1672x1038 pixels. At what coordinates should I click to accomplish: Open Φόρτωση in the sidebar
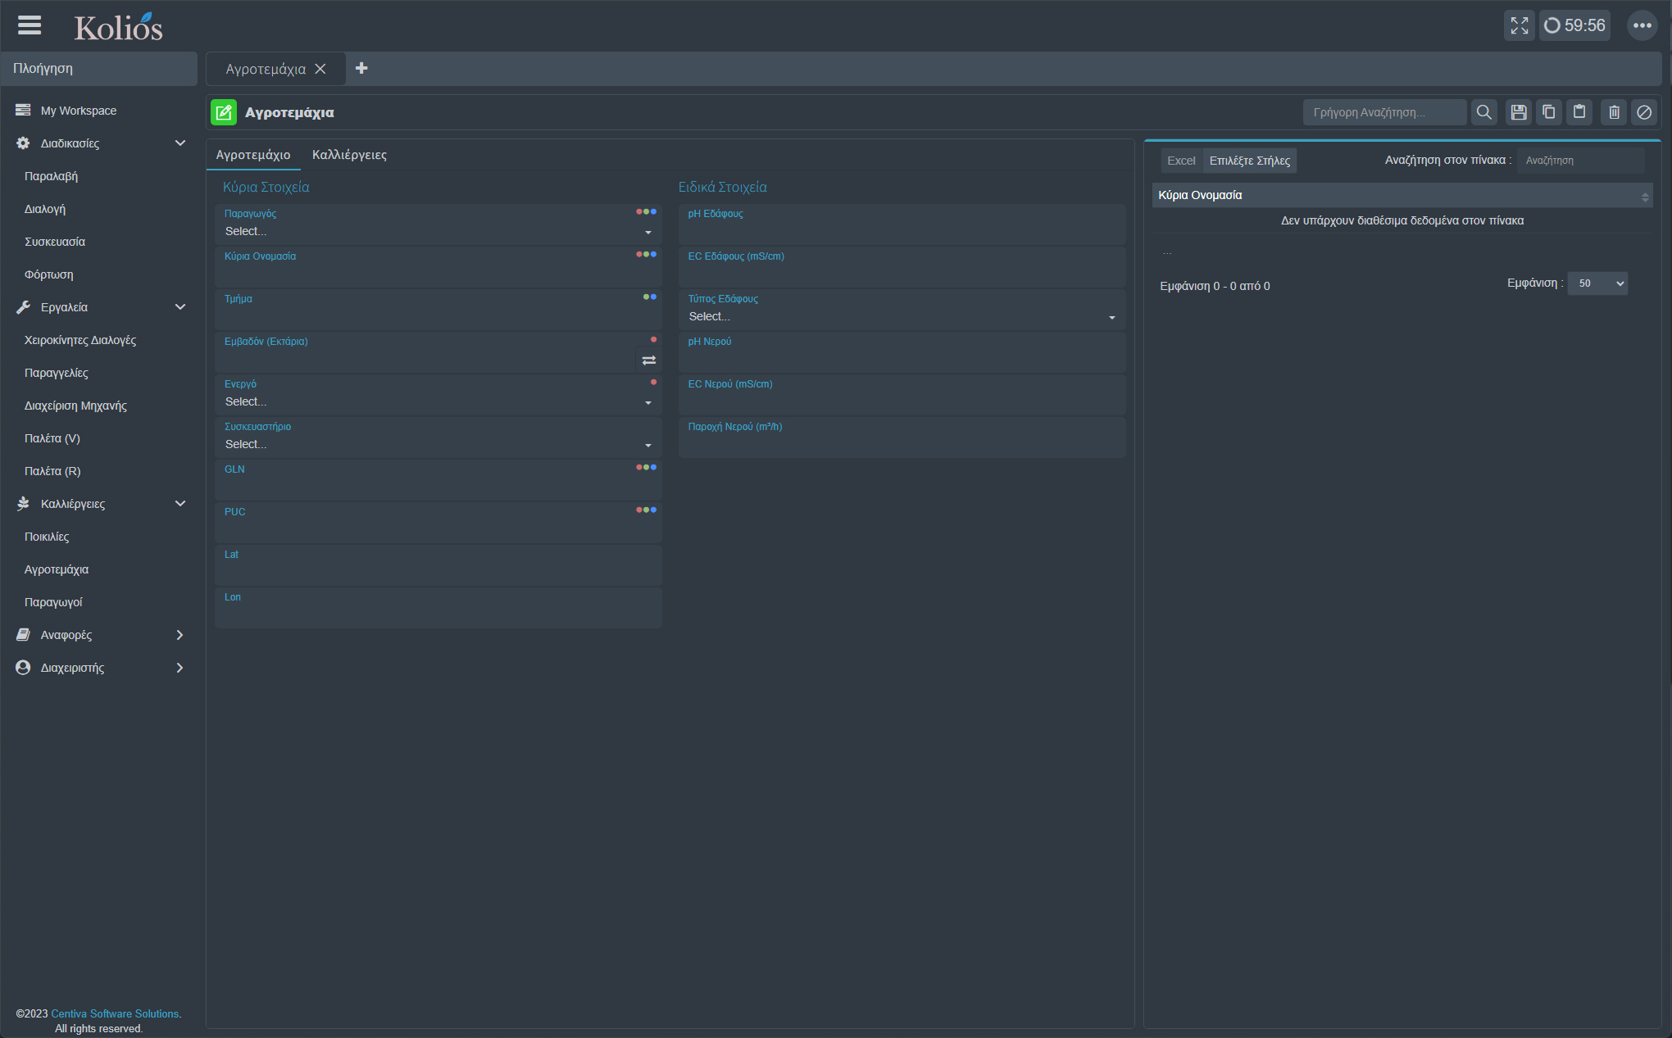tap(49, 274)
